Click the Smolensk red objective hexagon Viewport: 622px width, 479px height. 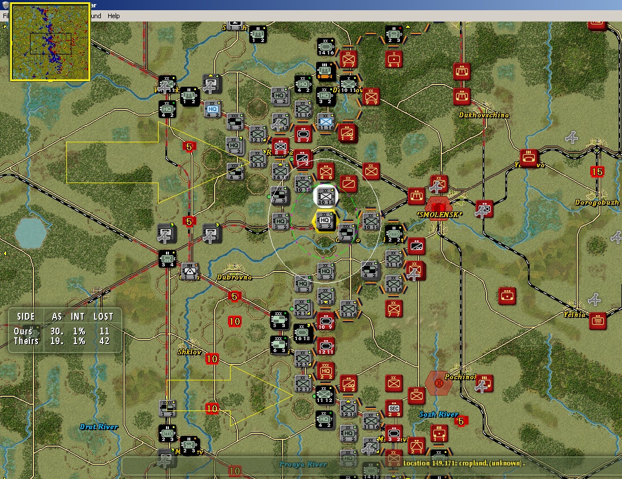click(438, 207)
